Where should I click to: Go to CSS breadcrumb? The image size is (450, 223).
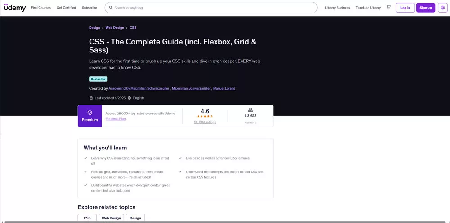(133, 28)
